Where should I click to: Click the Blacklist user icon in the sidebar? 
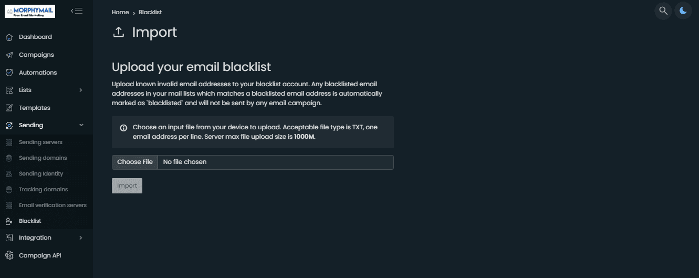coord(8,221)
